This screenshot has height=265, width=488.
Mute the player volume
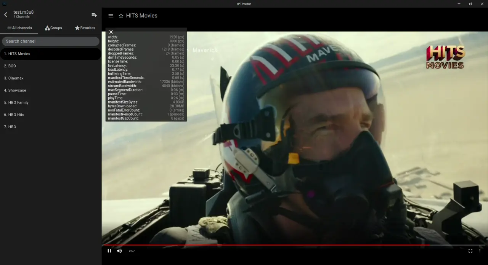[x=119, y=251]
